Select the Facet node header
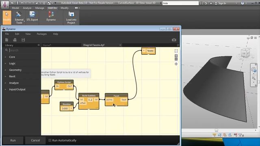The width and height of the screenshot is (260, 146). [117, 96]
